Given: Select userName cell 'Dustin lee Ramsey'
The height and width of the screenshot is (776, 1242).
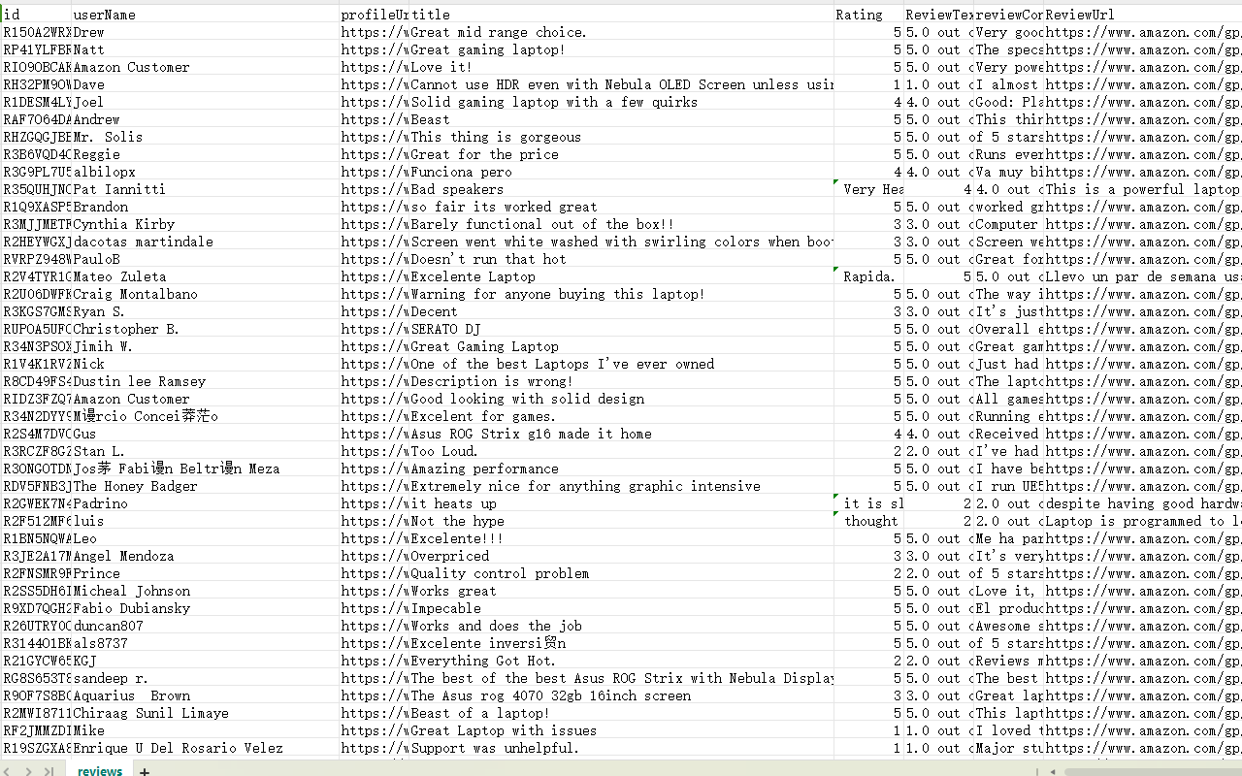Looking at the screenshot, I should [206, 381].
